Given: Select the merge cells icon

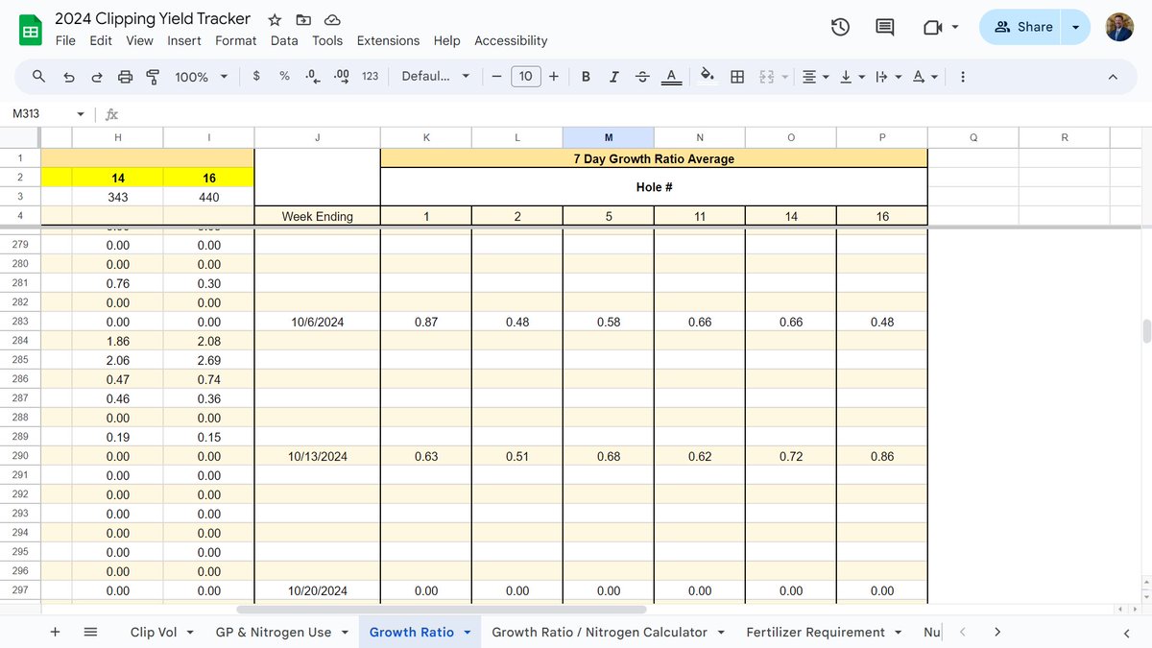Looking at the screenshot, I should point(765,76).
